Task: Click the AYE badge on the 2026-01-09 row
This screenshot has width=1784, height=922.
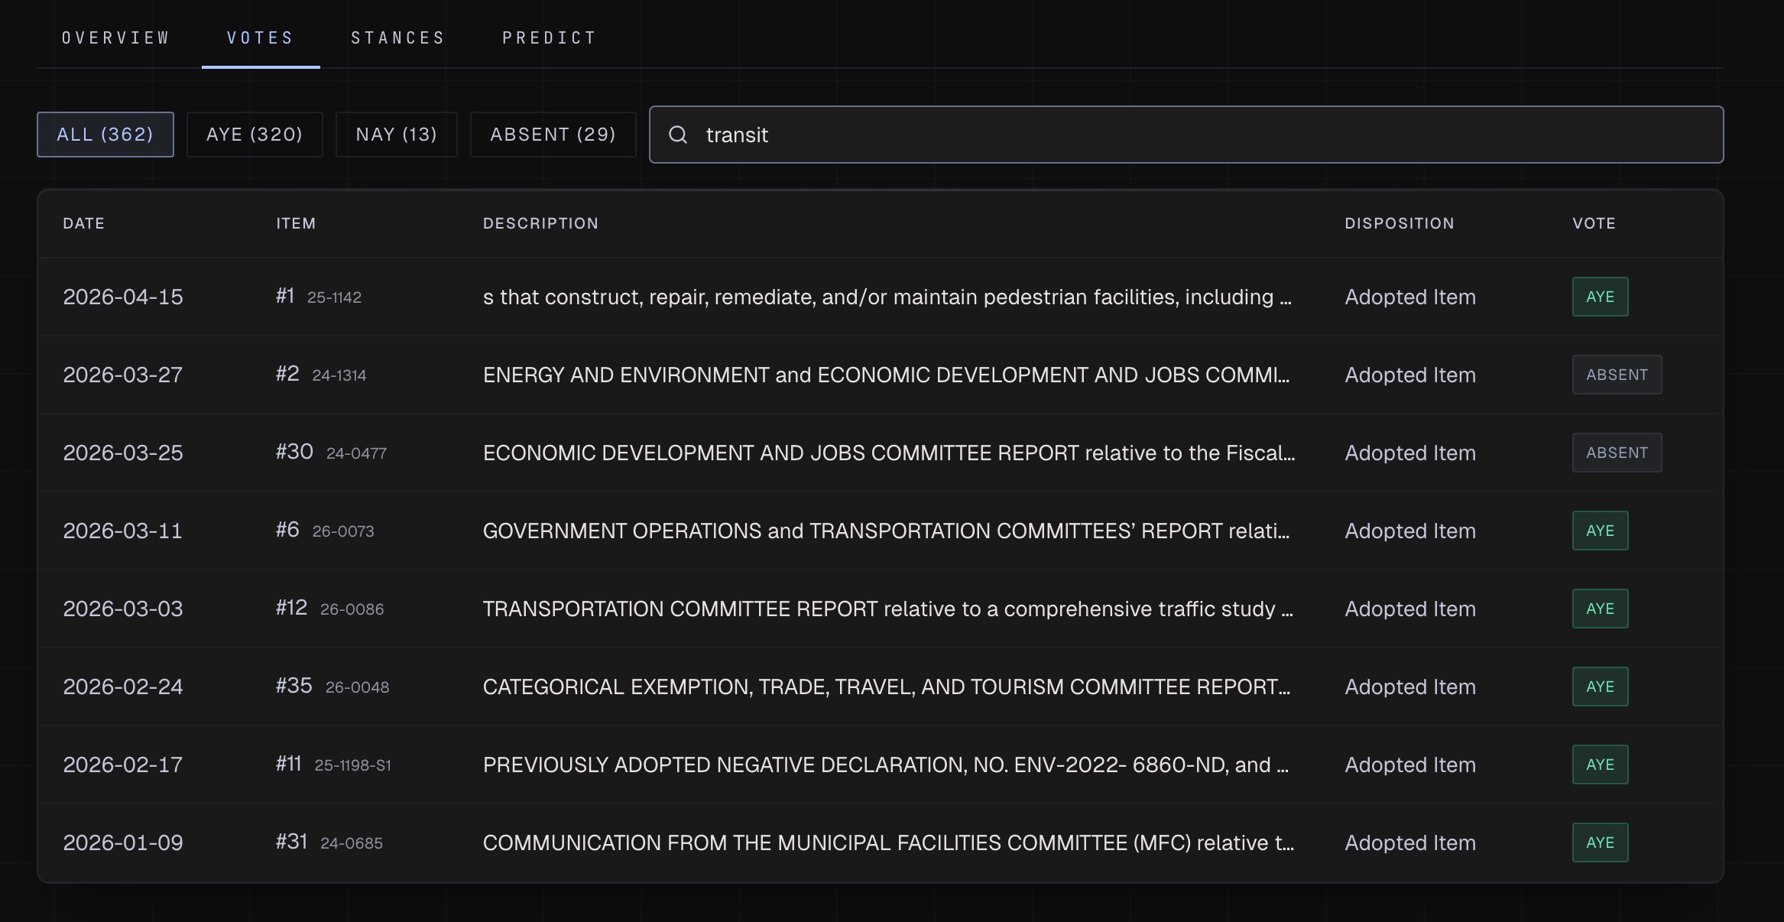Action: (1600, 842)
